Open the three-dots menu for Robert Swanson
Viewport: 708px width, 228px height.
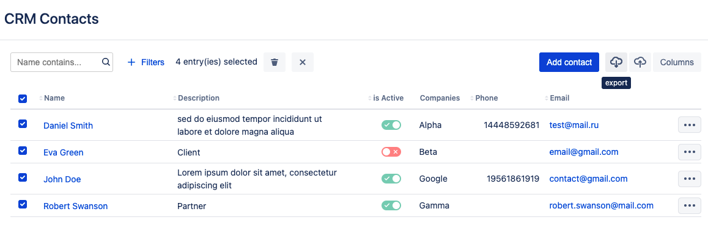690,206
